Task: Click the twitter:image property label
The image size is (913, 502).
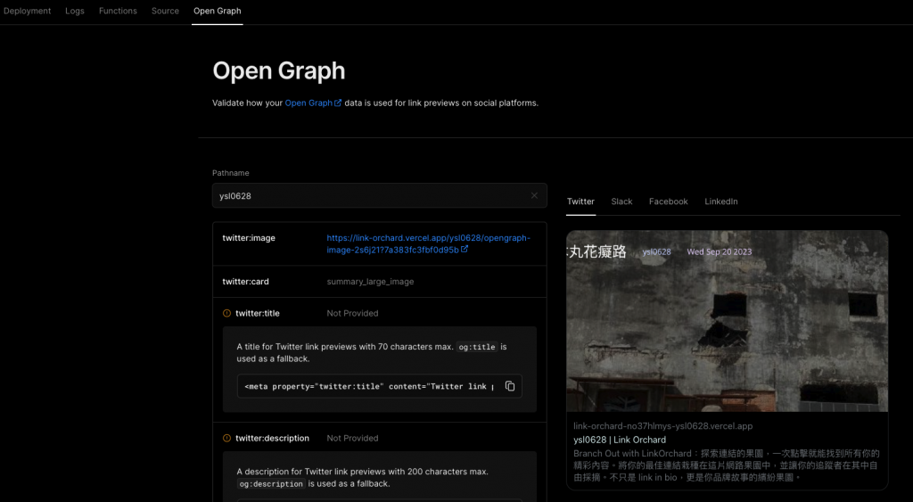Action: click(249, 237)
